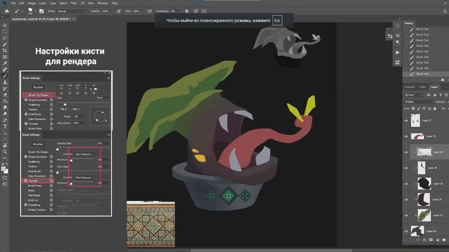Screen dimensions: 449x252
Task: Select the Magic Wand tool
Action: pyautogui.click(x=5, y=44)
